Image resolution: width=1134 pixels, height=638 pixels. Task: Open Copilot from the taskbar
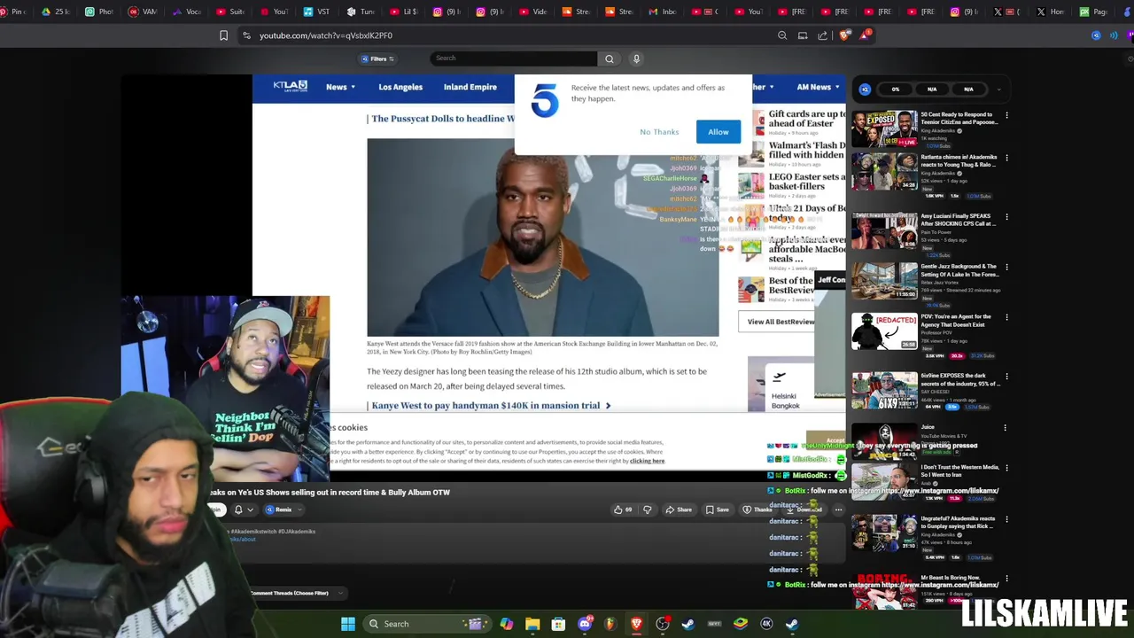(506, 624)
